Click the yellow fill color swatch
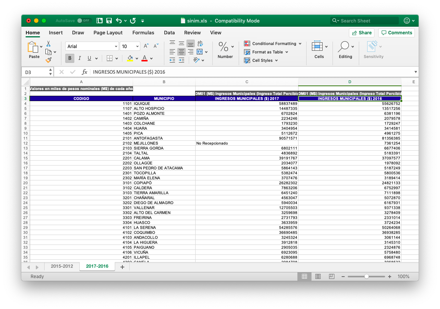The width and height of the screenshot is (440, 309). (130, 58)
